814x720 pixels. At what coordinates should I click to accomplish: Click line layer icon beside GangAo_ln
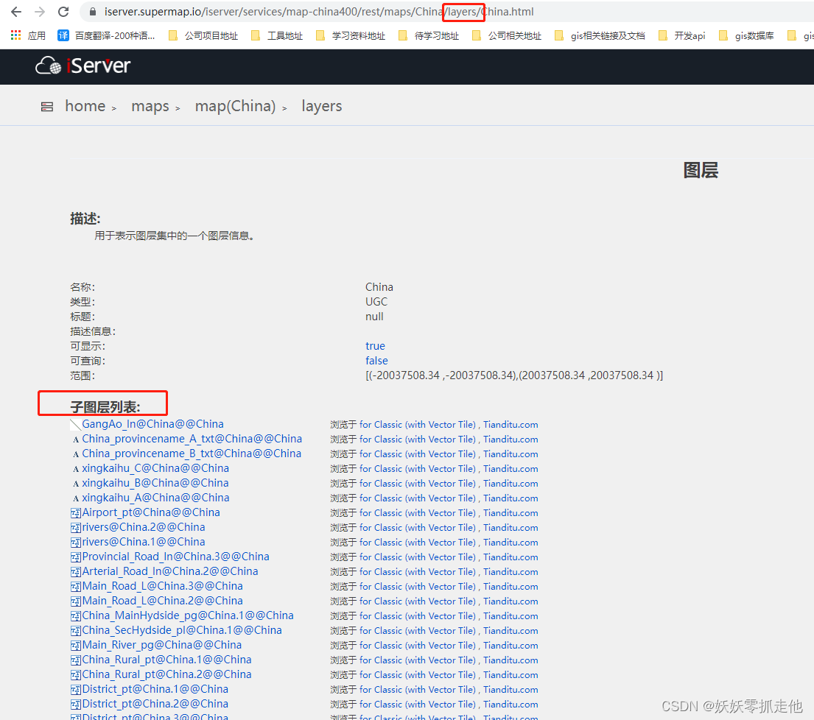point(76,425)
